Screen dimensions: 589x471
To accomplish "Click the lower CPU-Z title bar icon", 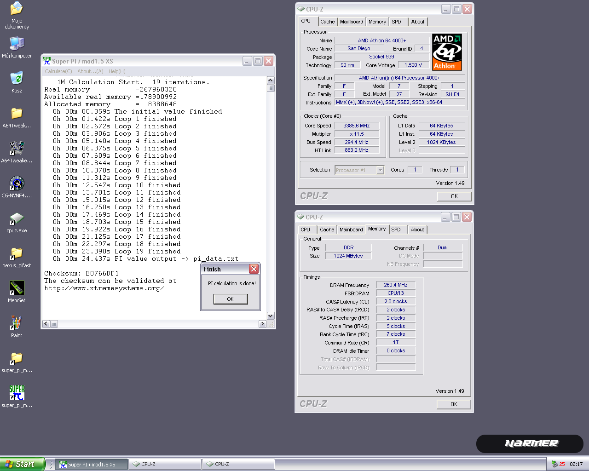I will pos(301,217).
